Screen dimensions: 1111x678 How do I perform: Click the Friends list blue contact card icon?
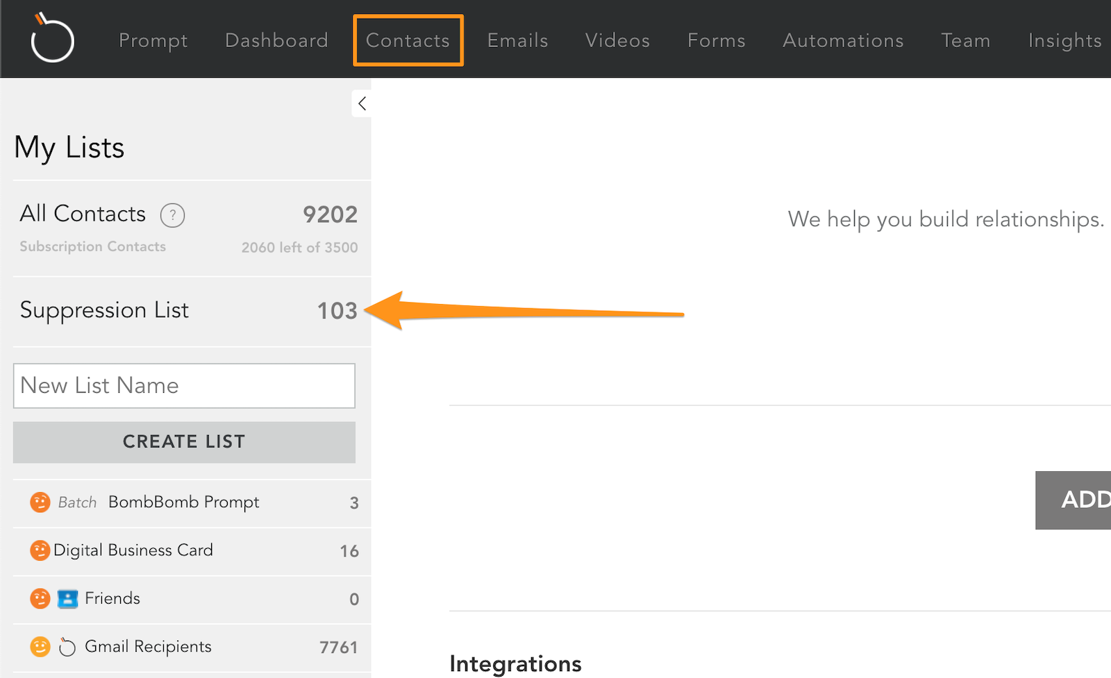(x=67, y=598)
